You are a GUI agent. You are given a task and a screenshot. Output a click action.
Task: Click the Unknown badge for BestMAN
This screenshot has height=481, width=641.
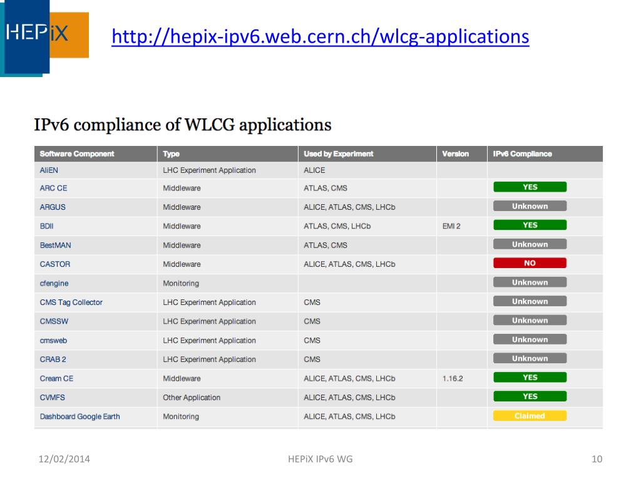pos(530,244)
